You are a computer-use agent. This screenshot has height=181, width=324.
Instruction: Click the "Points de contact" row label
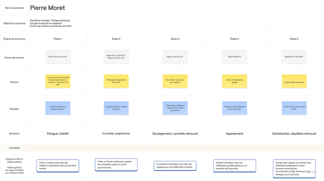tap(14, 58)
